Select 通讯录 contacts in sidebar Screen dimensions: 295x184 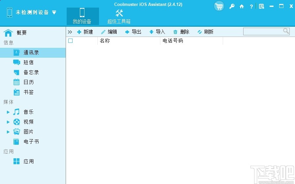(x=33, y=53)
